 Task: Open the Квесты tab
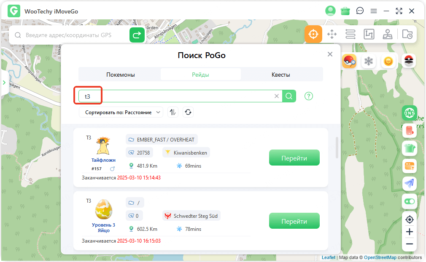[280, 74]
